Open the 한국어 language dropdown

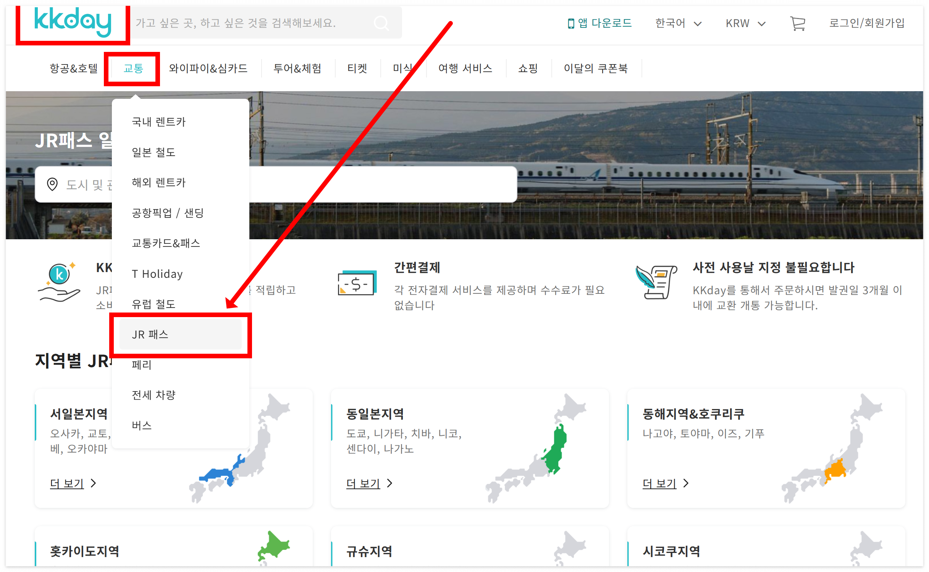pyautogui.click(x=678, y=23)
